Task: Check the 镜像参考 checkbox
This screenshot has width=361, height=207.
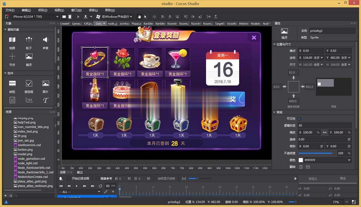Action: click(x=97, y=179)
